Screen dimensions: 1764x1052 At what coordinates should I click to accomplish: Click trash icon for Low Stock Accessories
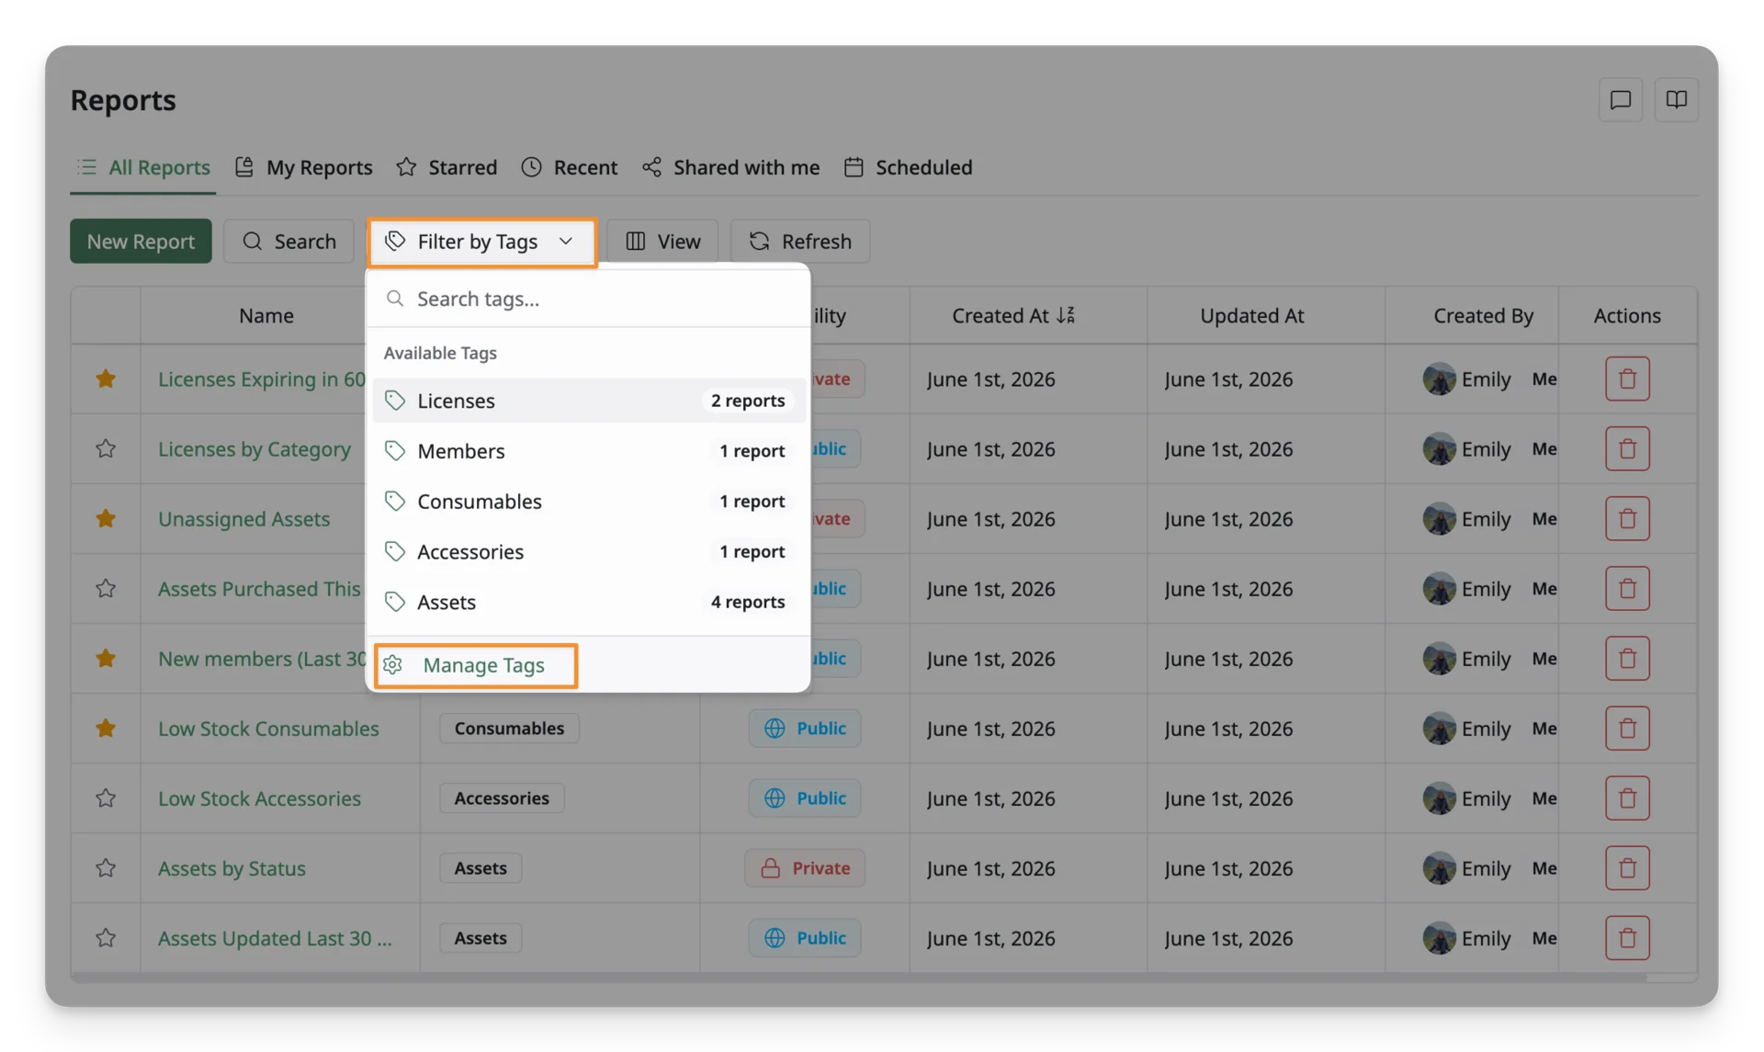click(x=1627, y=797)
